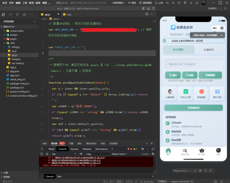Toggle the console sidebar panel icon
The width and height of the screenshot is (230, 183).
tap(42, 154)
